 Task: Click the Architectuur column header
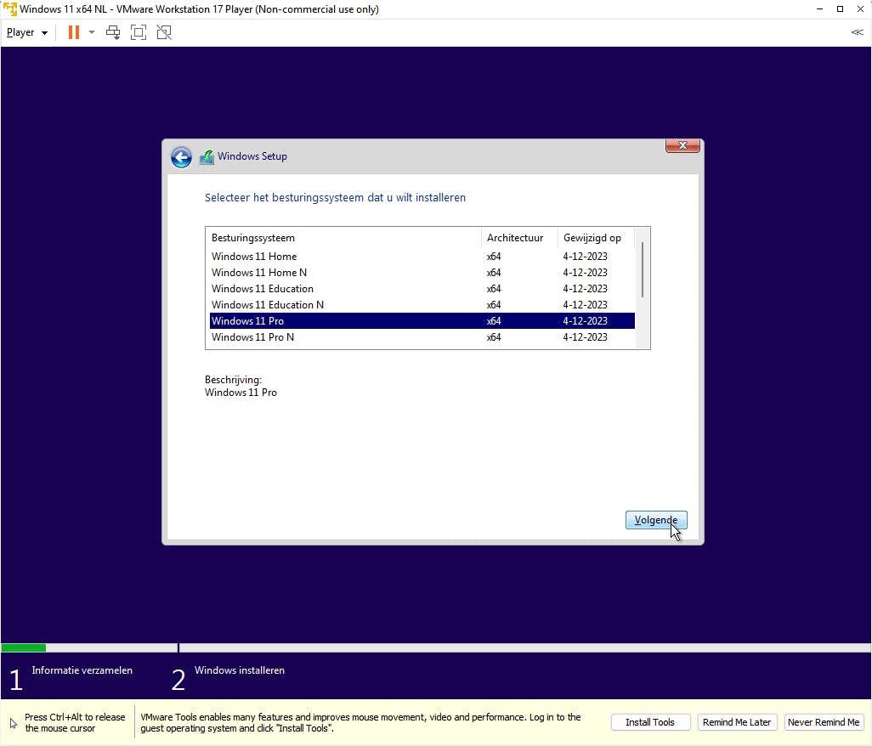click(518, 238)
